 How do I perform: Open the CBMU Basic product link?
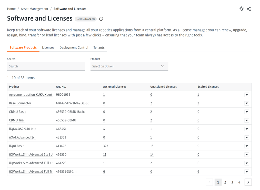tap(18, 112)
